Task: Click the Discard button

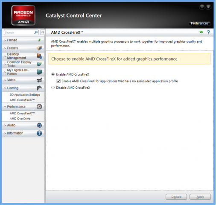Action: (176, 197)
